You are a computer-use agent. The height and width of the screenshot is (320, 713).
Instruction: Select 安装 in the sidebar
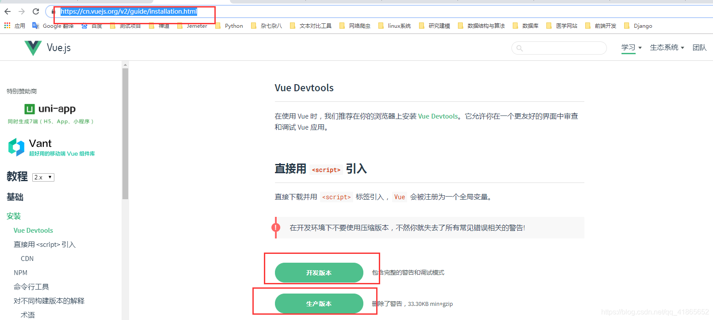point(14,216)
